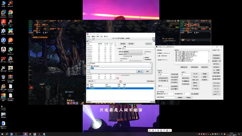Open the Help menu in Cheat Engine
Screen dimensions: 242x136
tap(106, 36)
